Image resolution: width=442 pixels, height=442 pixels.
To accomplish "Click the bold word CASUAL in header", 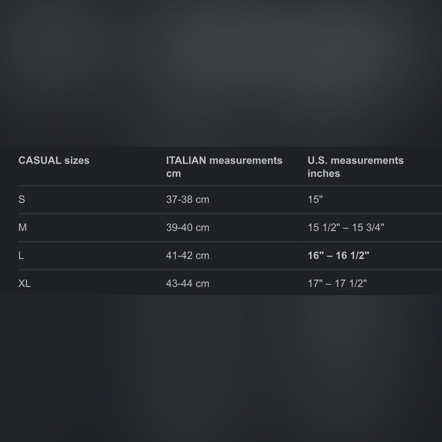I will (40, 160).
